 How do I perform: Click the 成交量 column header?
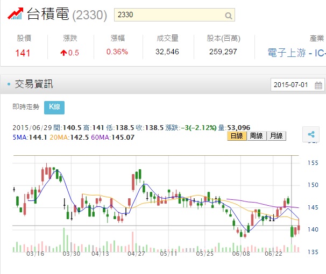[167, 38]
